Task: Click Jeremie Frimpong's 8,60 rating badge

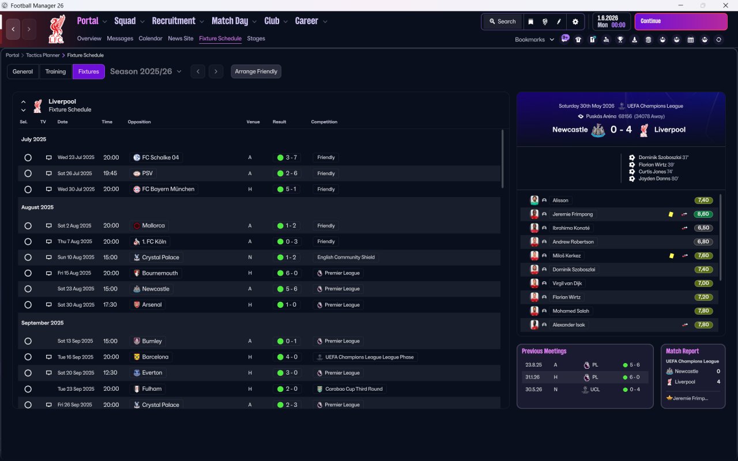Action: pyautogui.click(x=703, y=214)
